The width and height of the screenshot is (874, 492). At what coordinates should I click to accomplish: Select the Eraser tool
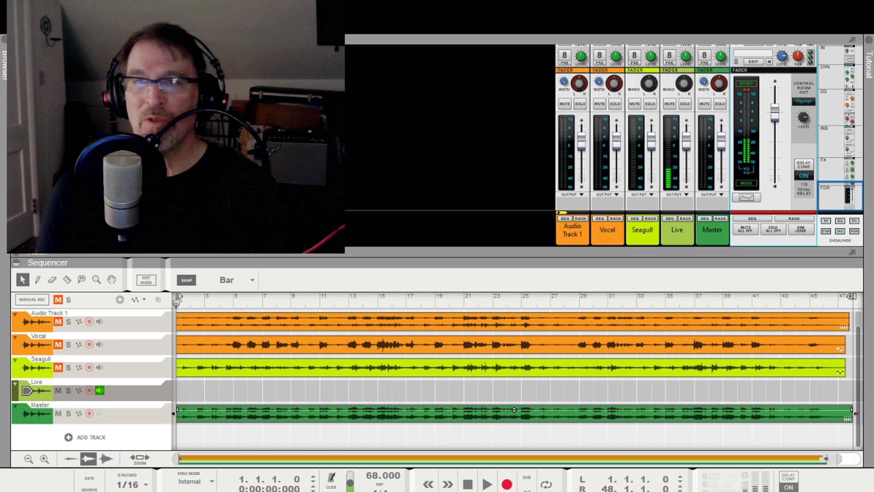point(52,280)
